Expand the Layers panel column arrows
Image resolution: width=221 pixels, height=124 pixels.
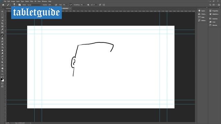[207, 8]
